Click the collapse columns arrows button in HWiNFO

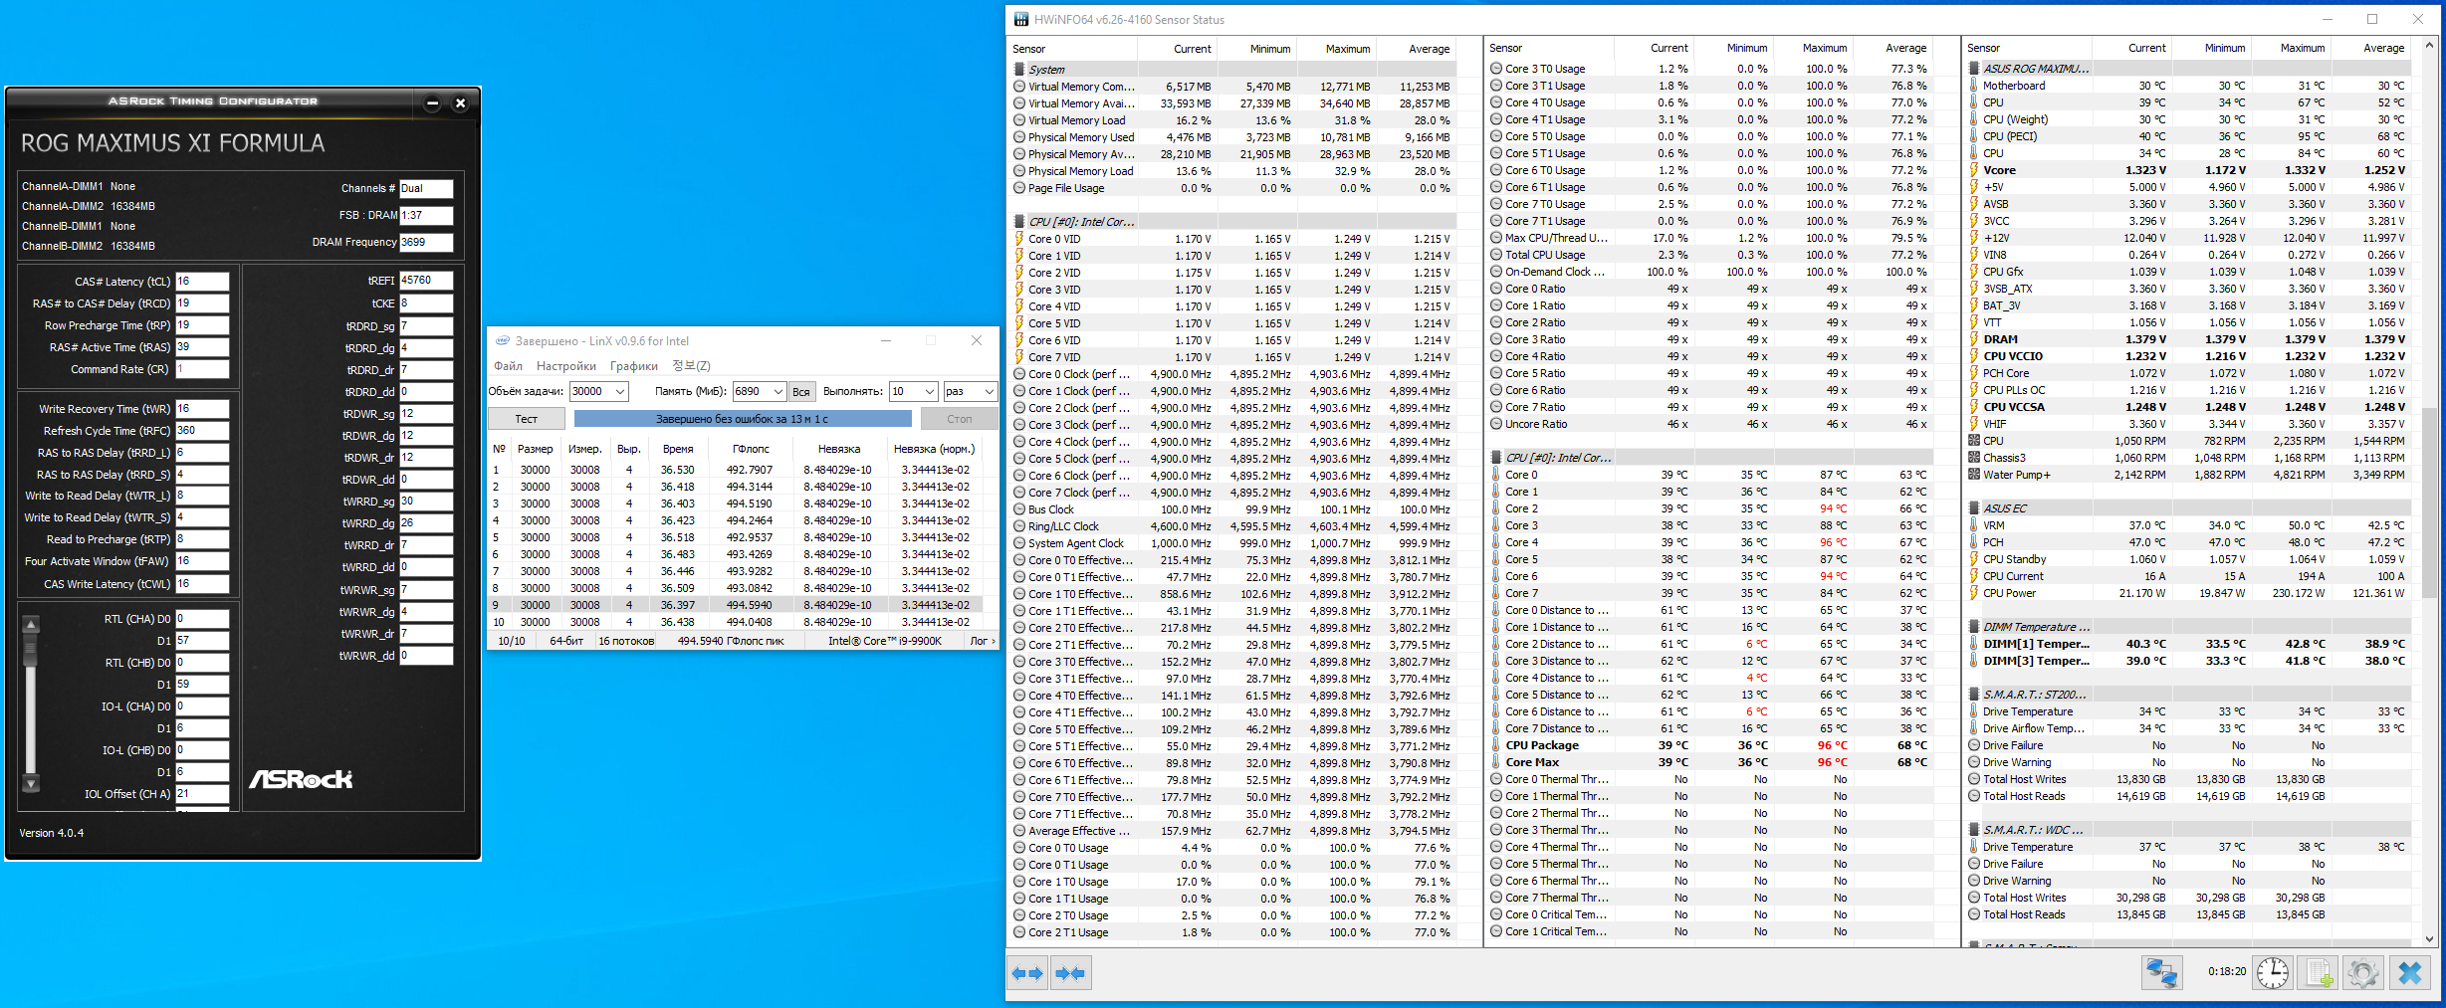click(1070, 973)
